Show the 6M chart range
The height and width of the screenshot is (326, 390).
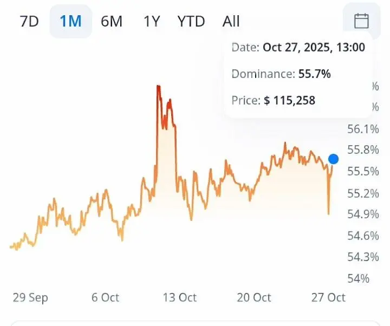[x=112, y=22]
